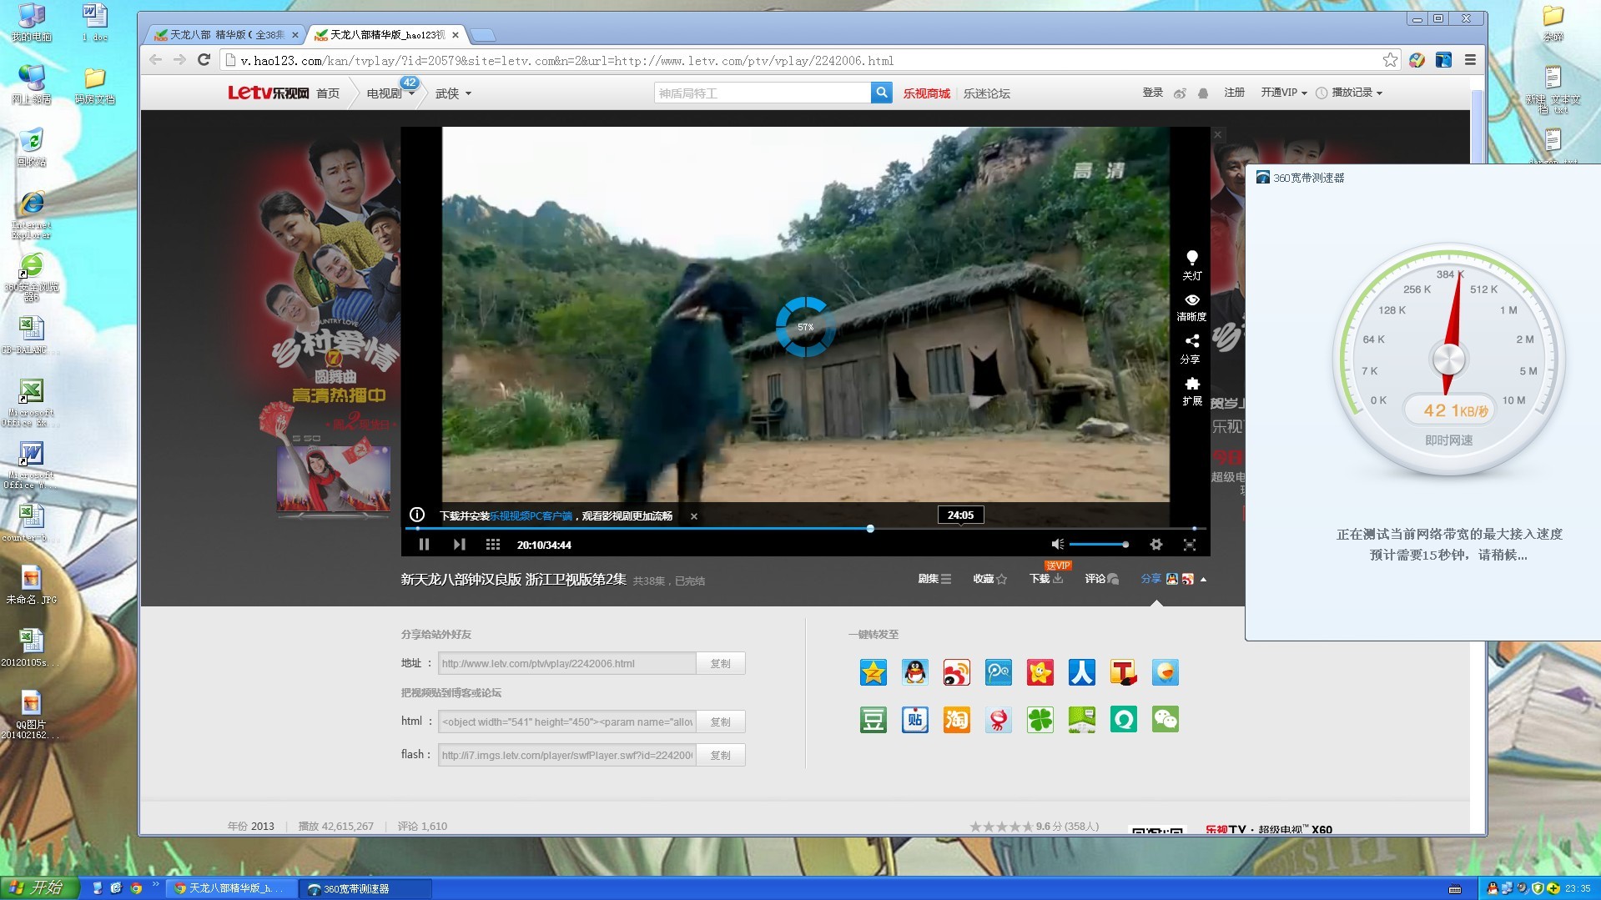Share to Douban icon
The height and width of the screenshot is (900, 1601).
point(874,719)
